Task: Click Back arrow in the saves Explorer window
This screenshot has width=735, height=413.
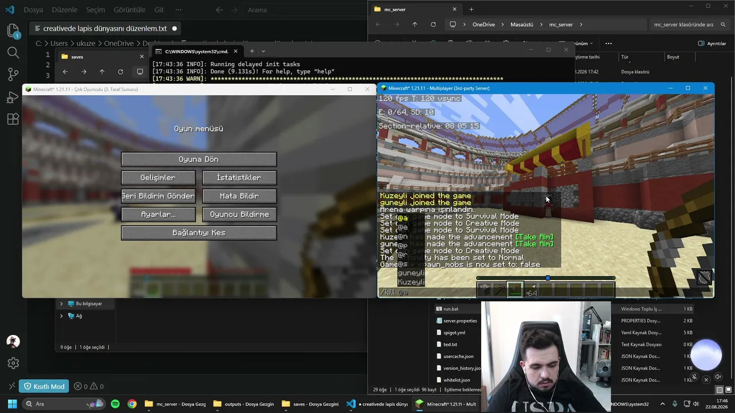Action: [x=65, y=72]
